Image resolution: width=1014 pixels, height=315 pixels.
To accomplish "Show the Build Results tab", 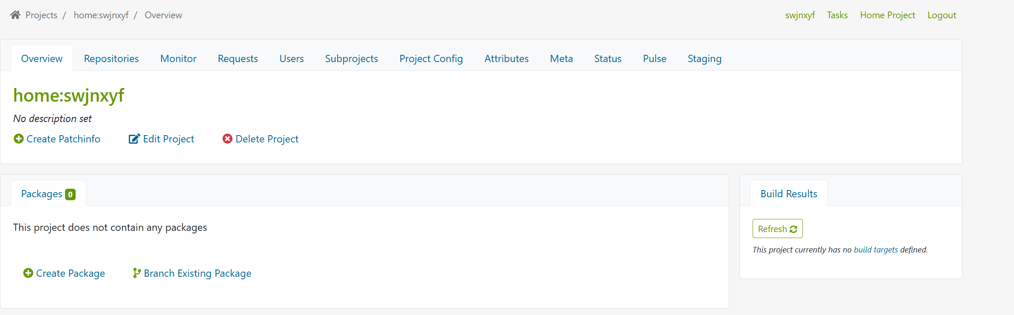I will click(x=789, y=194).
